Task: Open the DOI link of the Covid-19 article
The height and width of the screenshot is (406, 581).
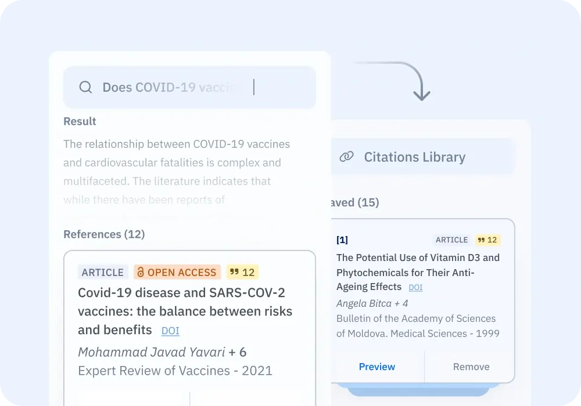Action: [x=170, y=331]
